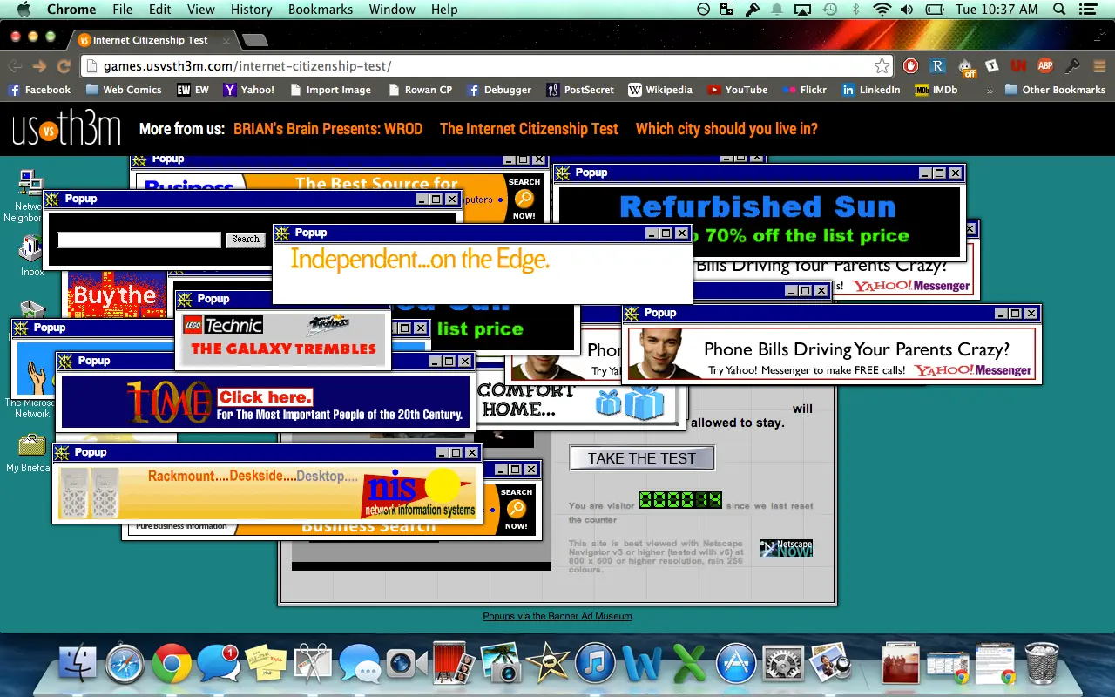Open the History menu

click(x=251, y=10)
